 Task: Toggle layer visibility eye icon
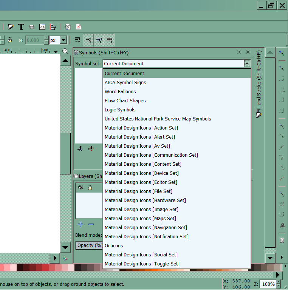pos(81,187)
